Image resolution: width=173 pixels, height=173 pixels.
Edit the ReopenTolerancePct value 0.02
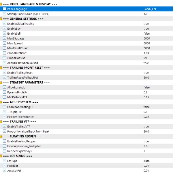tap(146, 117)
